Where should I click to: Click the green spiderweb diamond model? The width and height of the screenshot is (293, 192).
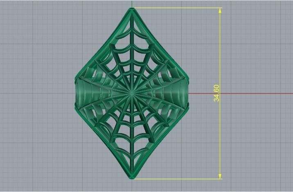point(132,93)
